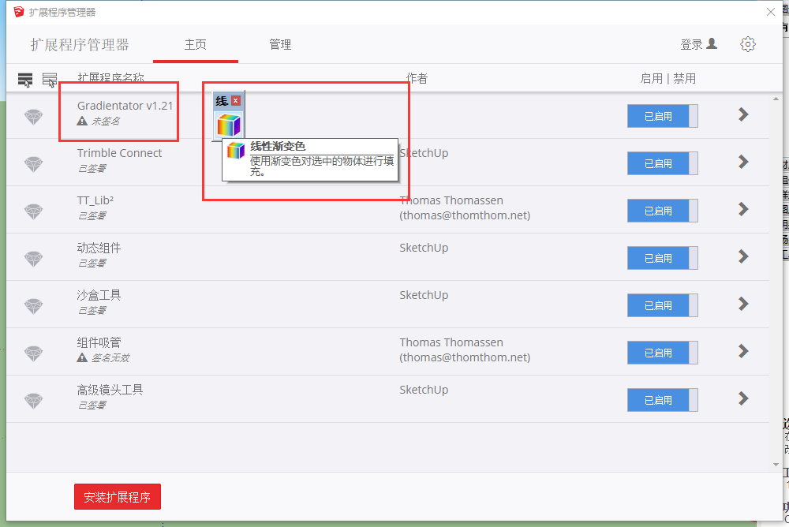The height and width of the screenshot is (527, 789).
Task: Click the gem icon beside 沙盒工具
Action: (x=34, y=306)
